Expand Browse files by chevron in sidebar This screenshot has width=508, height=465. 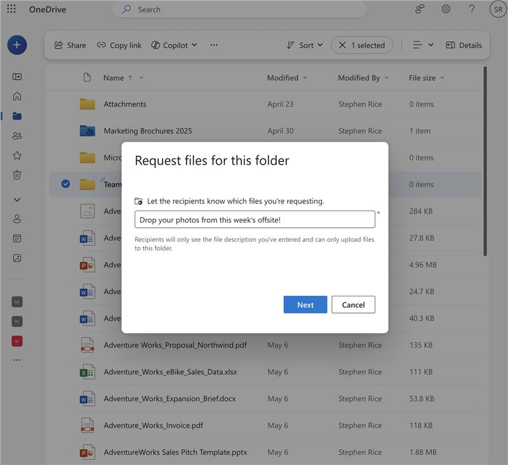coord(17,199)
